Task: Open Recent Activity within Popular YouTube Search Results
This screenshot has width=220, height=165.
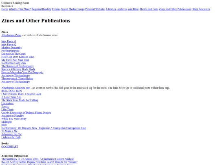Action: [40, 162]
